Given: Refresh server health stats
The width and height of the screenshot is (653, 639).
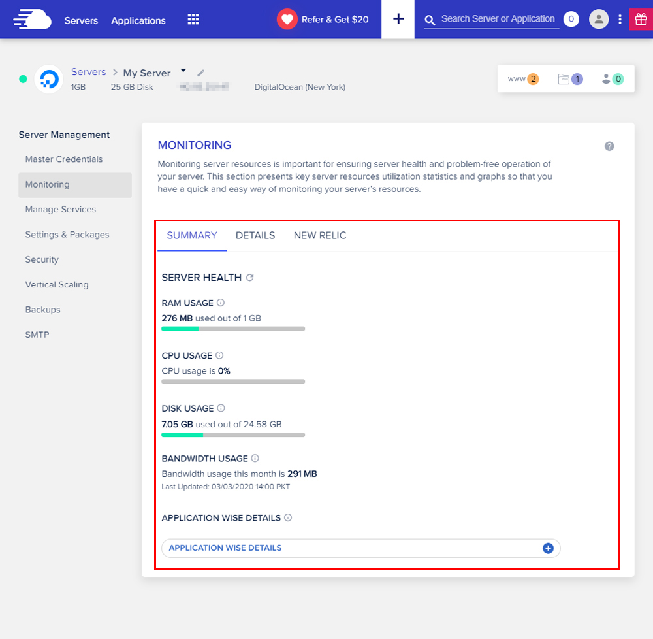Looking at the screenshot, I should click(250, 278).
